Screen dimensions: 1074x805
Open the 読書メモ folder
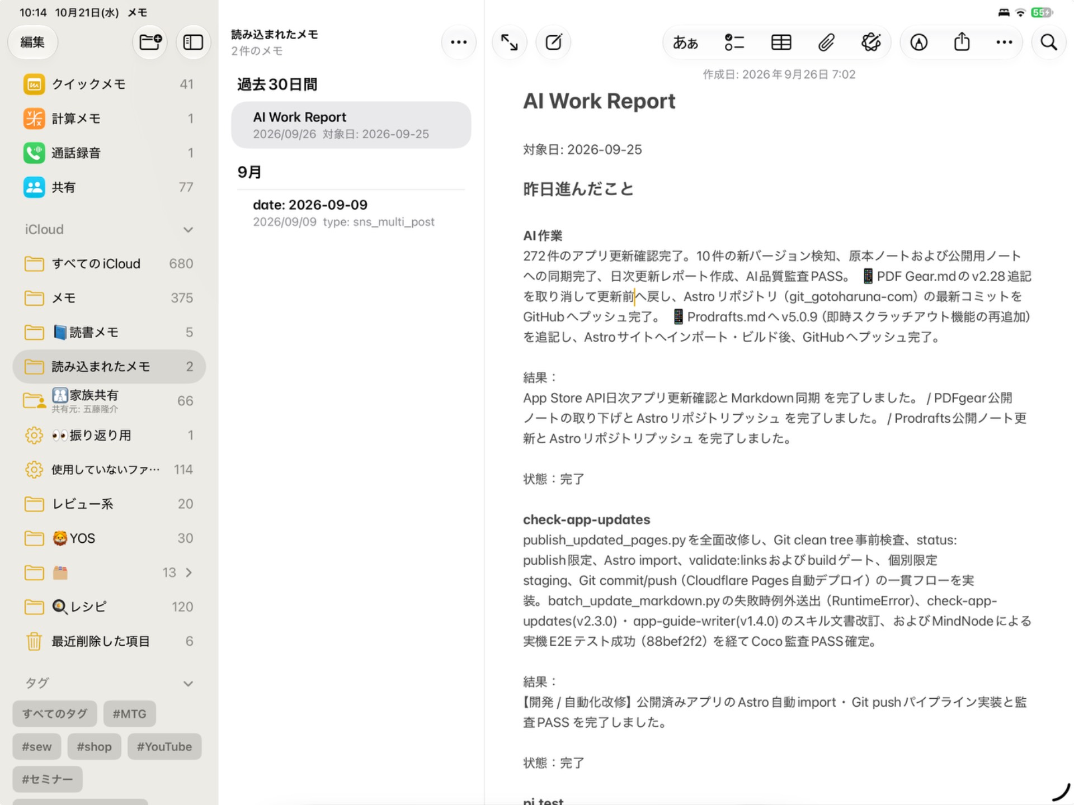pos(109,332)
